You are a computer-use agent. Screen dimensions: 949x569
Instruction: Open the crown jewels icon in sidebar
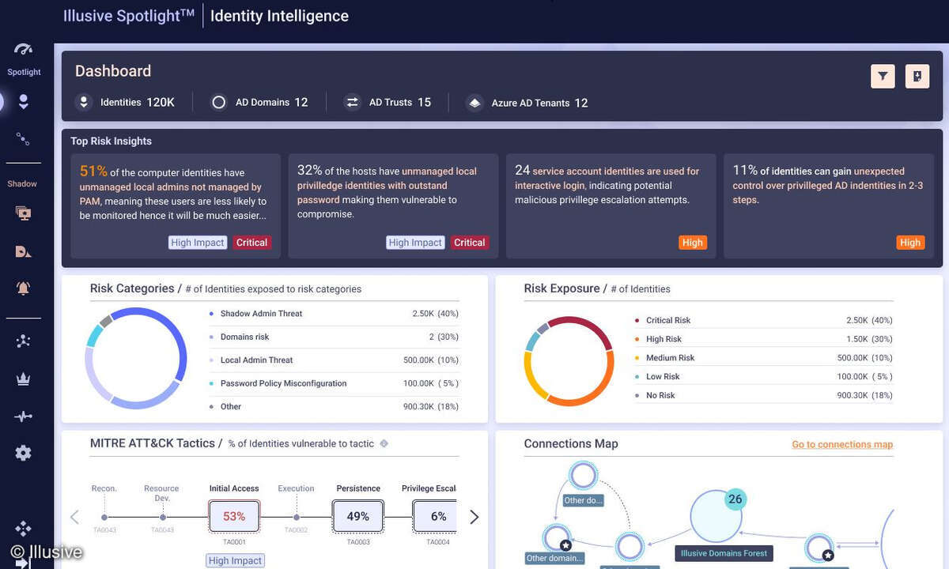23,379
